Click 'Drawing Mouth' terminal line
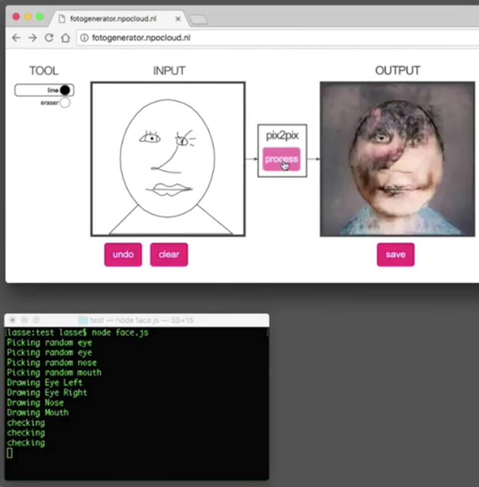The width and height of the screenshot is (479, 487). 38,412
